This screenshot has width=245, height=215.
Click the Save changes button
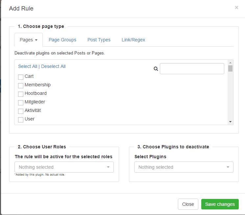(x=220, y=204)
